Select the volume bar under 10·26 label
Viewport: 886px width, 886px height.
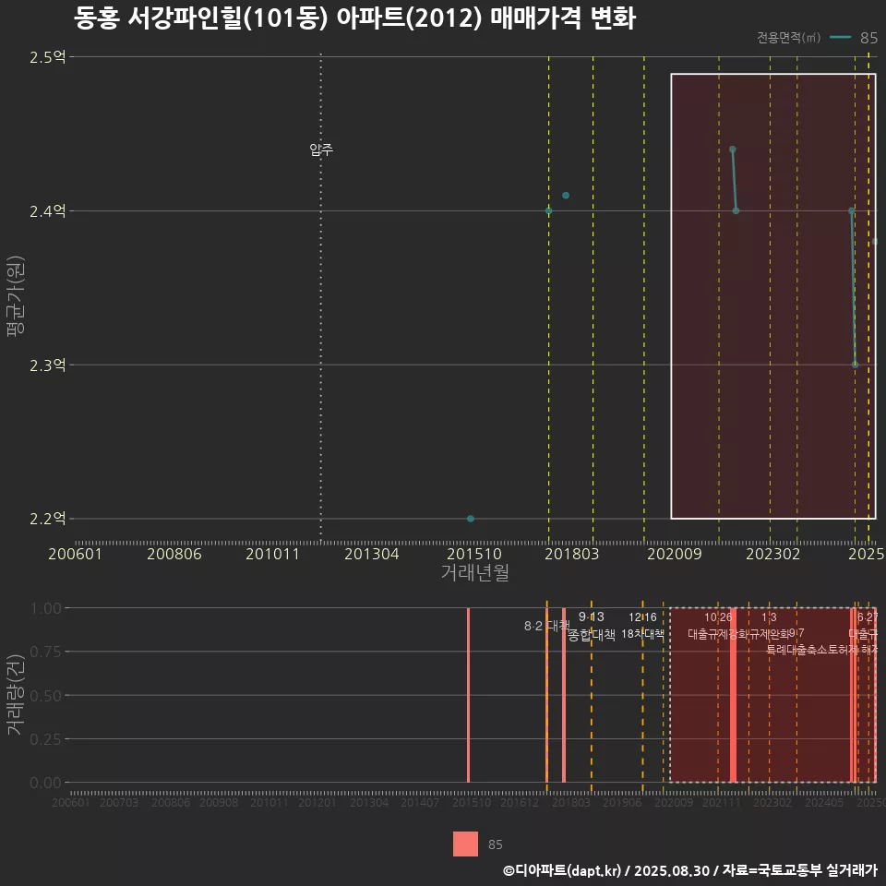(733, 695)
